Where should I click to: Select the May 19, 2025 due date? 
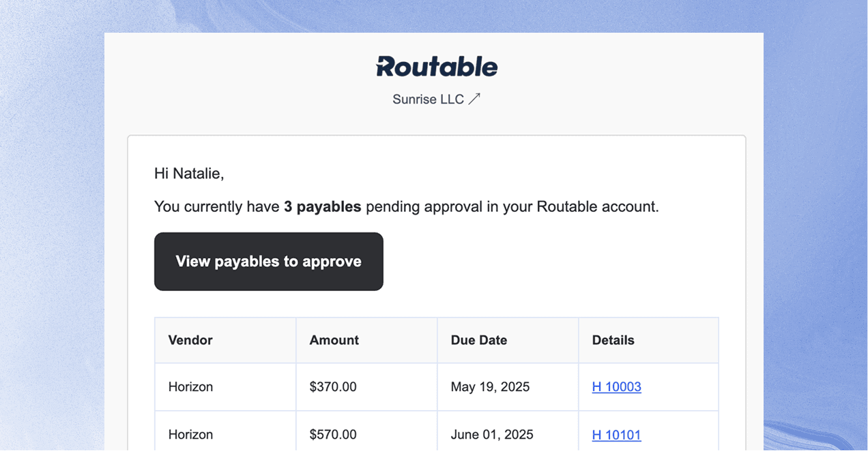tap(490, 387)
